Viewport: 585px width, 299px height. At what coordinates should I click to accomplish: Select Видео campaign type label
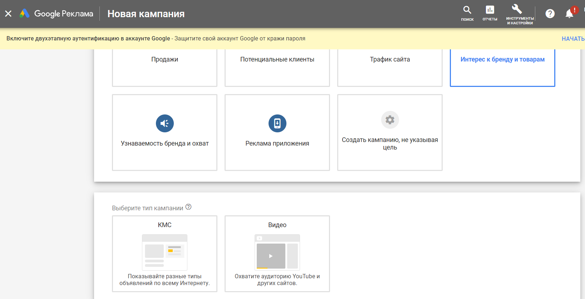click(277, 225)
